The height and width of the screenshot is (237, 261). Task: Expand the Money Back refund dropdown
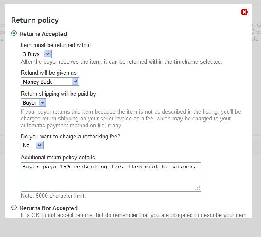(50, 82)
